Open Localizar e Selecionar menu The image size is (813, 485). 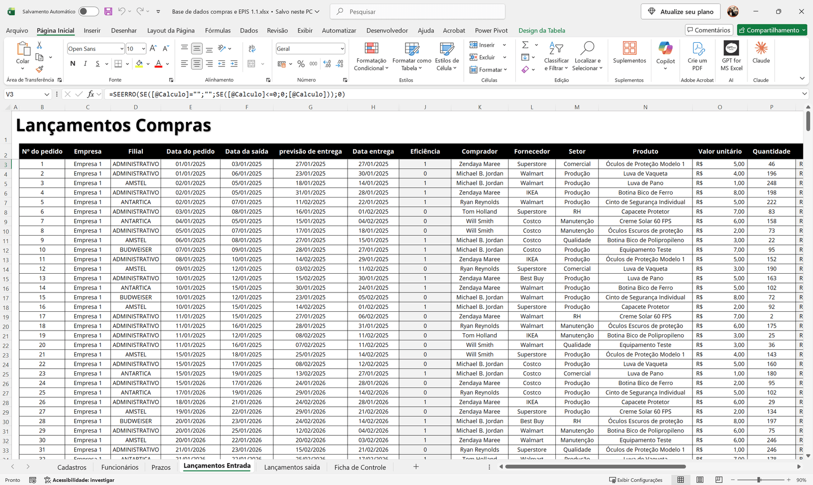587,56
